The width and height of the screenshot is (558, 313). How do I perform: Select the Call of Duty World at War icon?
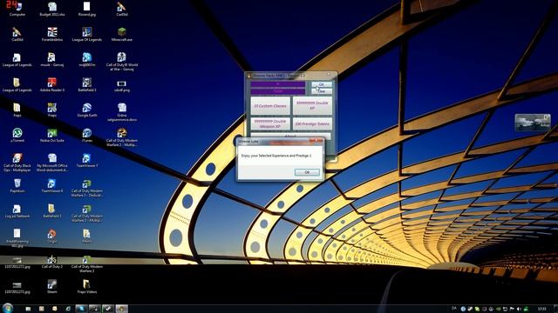coord(122,62)
